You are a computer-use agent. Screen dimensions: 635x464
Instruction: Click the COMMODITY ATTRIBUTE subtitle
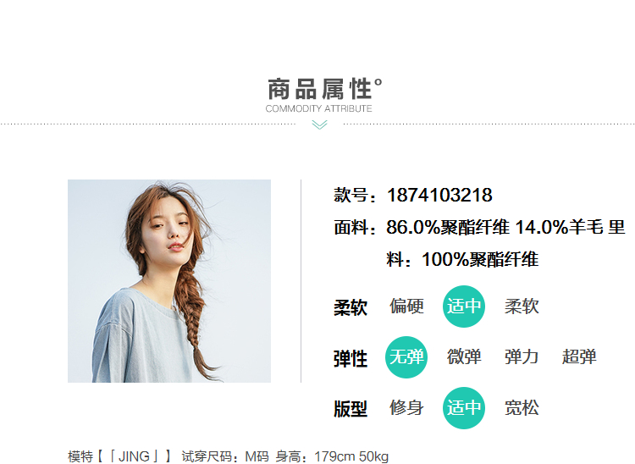(318, 108)
